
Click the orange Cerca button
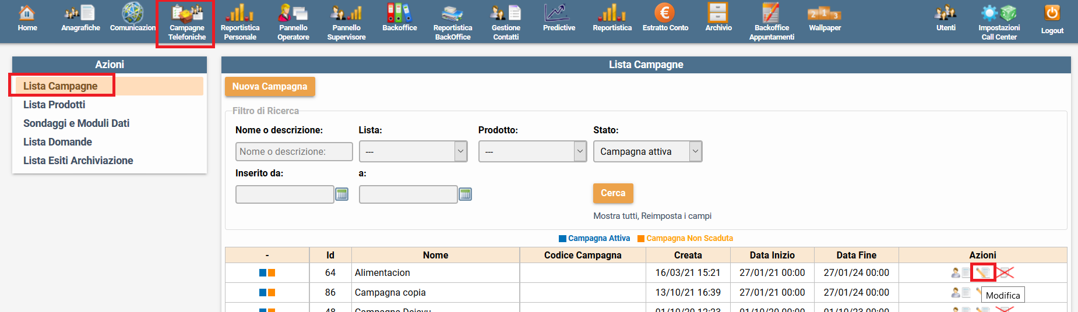pyautogui.click(x=612, y=193)
